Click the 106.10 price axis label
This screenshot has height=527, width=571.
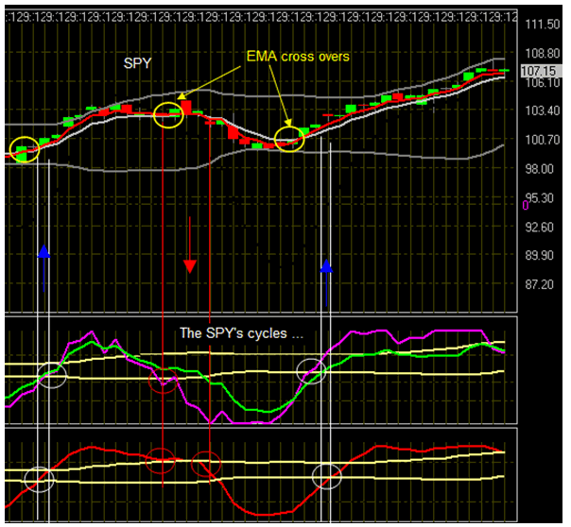coord(543,82)
